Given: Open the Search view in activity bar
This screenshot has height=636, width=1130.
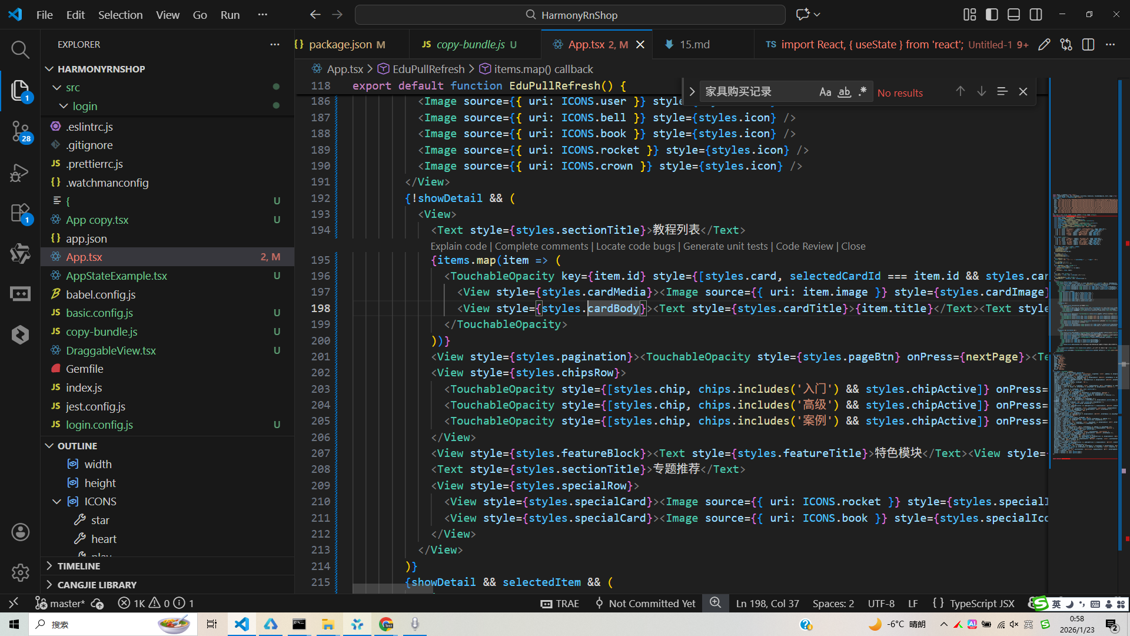Looking at the screenshot, I should [x=20, y=49].
